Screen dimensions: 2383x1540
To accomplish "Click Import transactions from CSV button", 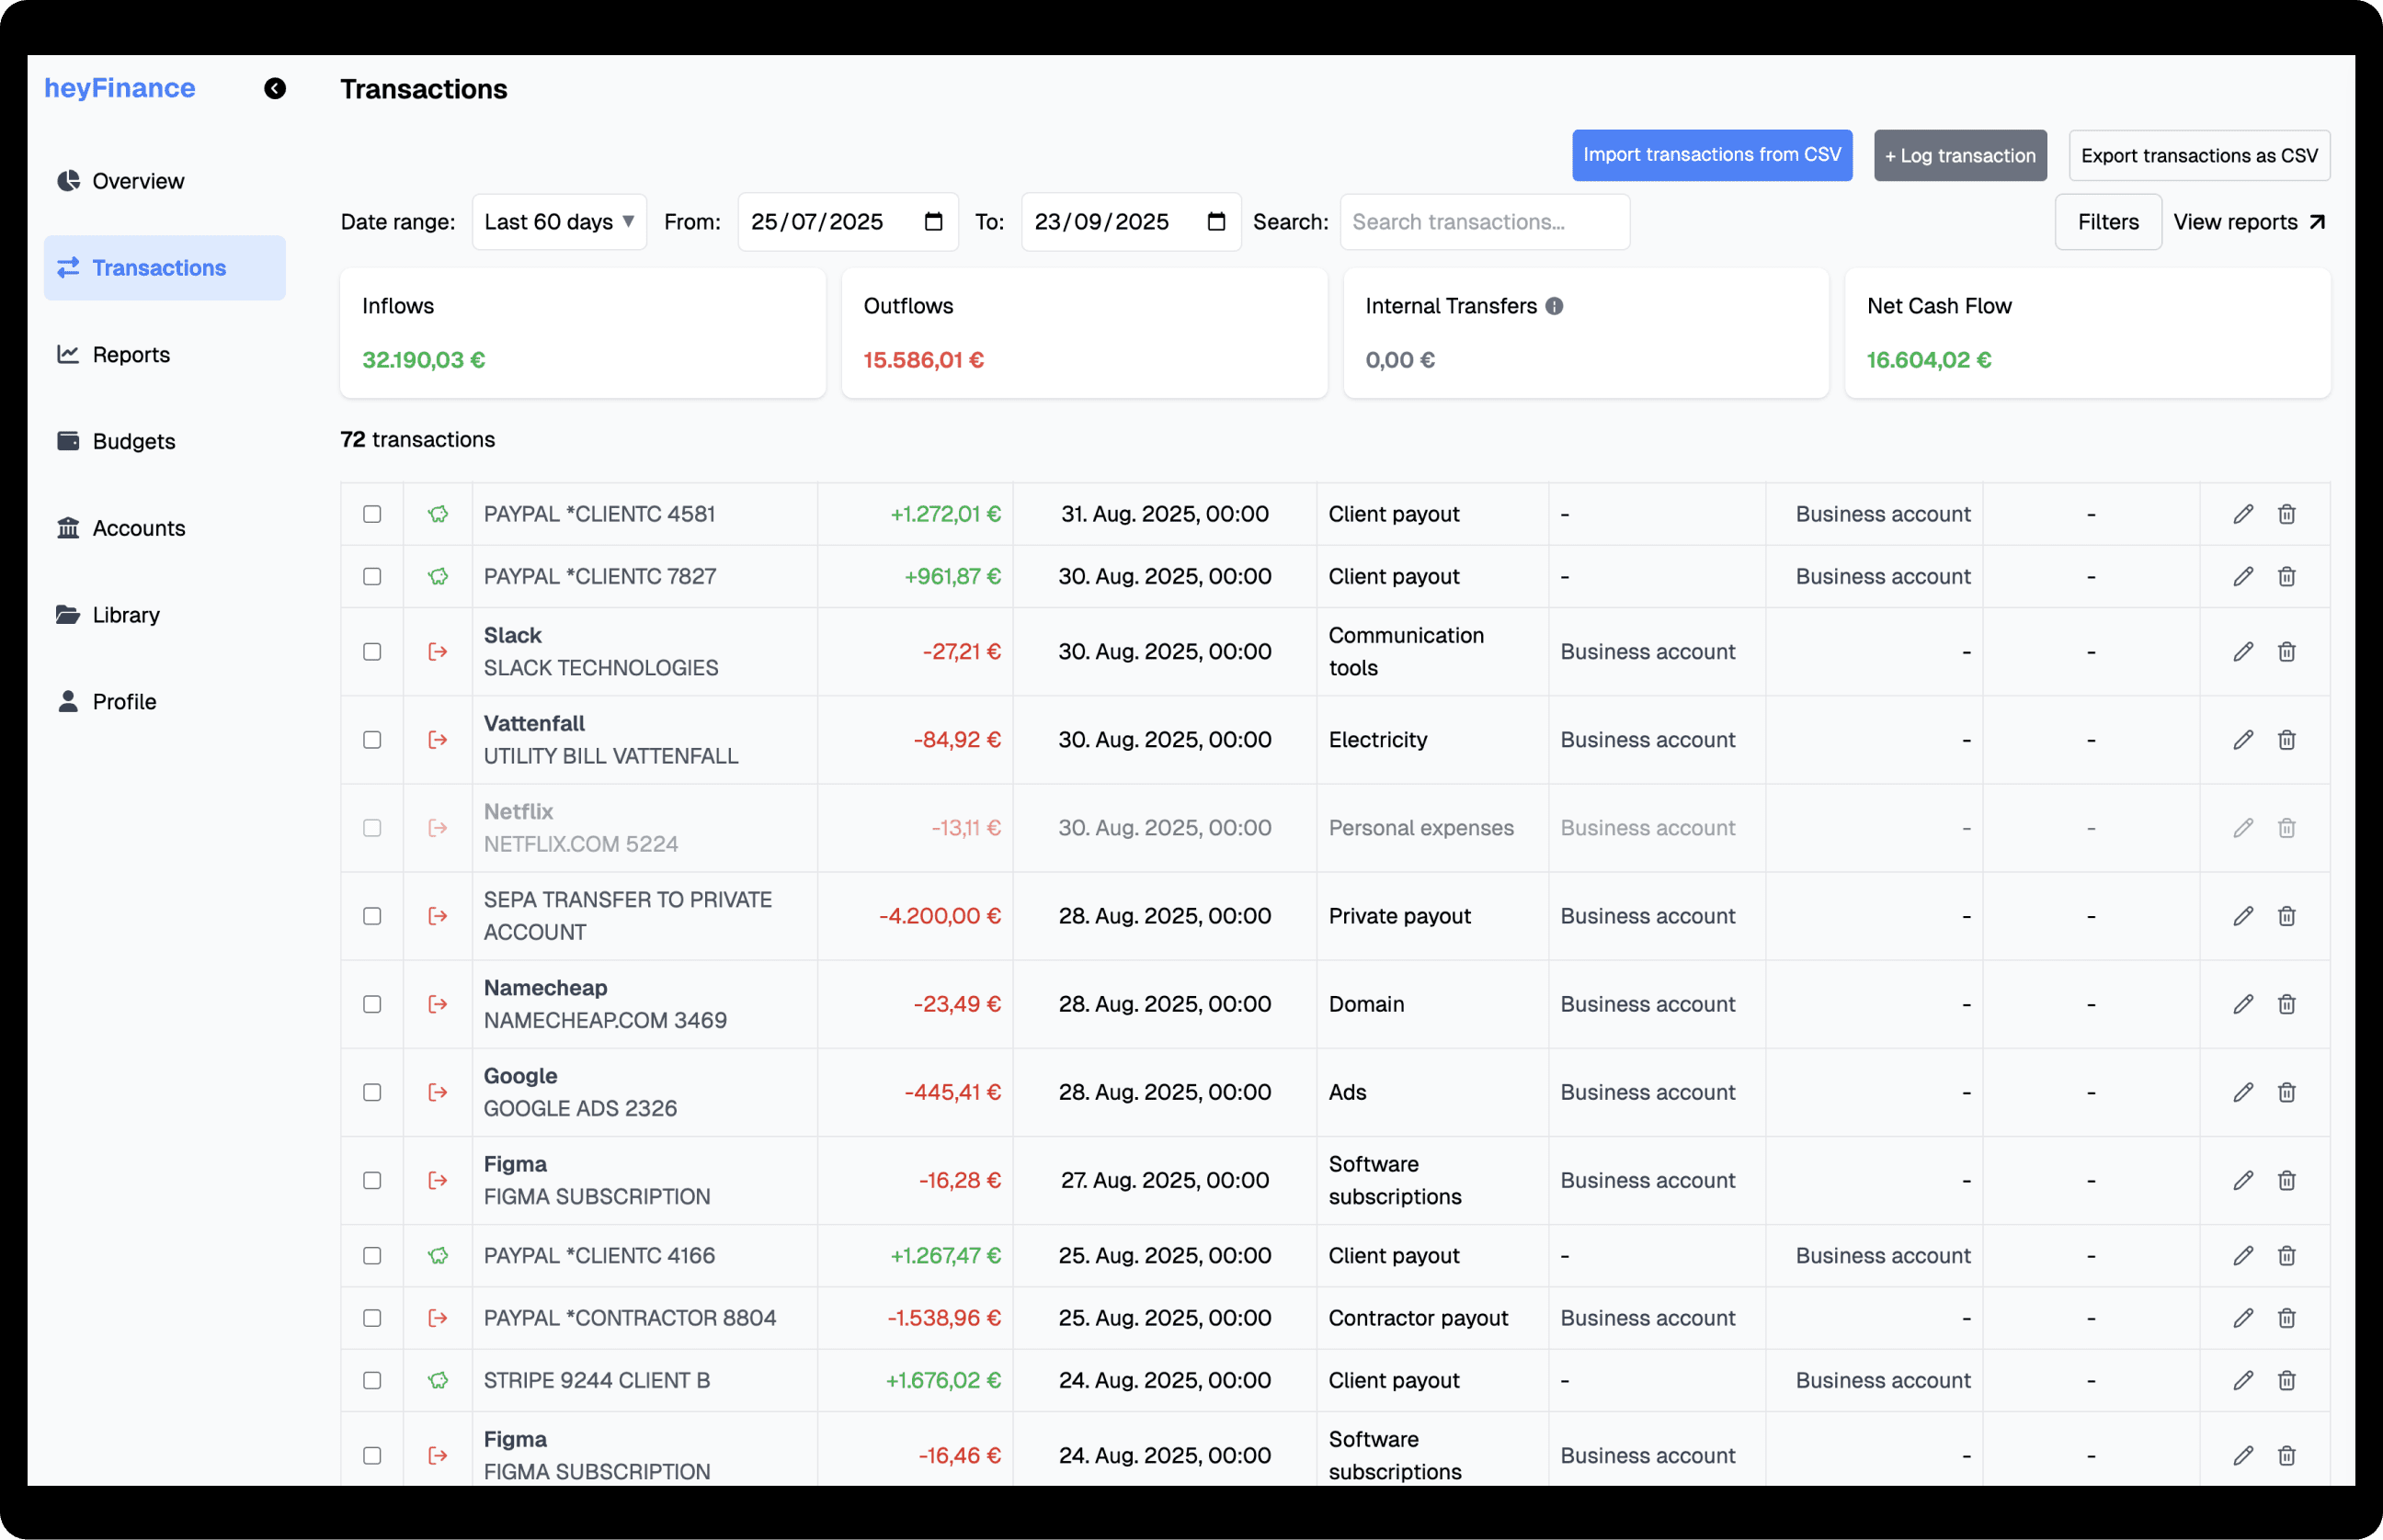I will [x=1712, y=155].
